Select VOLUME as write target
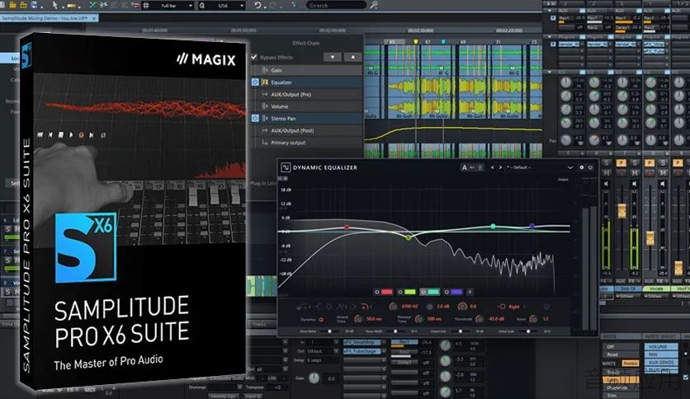This screenshot has height=399, width=690. tap(661, 347)
